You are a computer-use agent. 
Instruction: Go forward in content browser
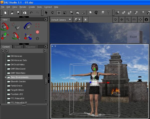pyautogui.click(x=7, y=51)
